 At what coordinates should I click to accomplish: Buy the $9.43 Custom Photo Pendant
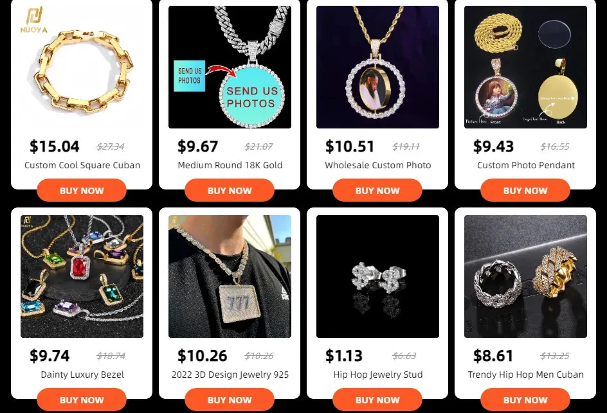point(525,190)
